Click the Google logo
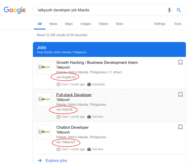Screen dimensions: 187x164 pyautogui.click(x=15, y=10)
